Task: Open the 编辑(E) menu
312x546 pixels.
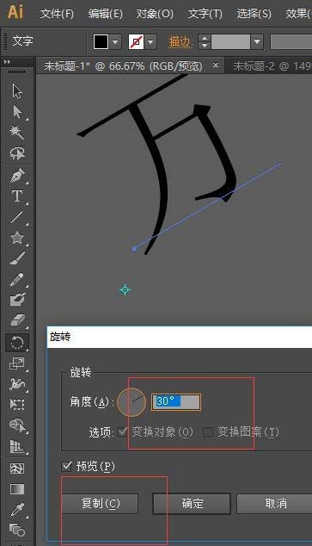Action: [x=105, y=14]
